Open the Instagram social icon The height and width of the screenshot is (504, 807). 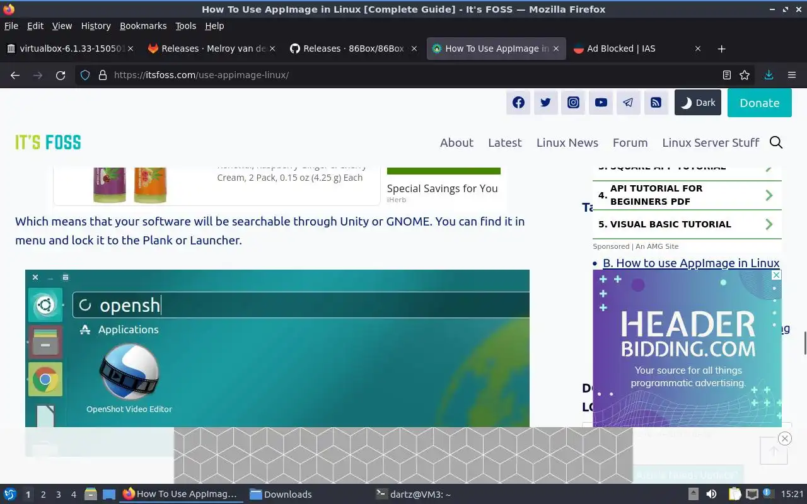[573, 103]
